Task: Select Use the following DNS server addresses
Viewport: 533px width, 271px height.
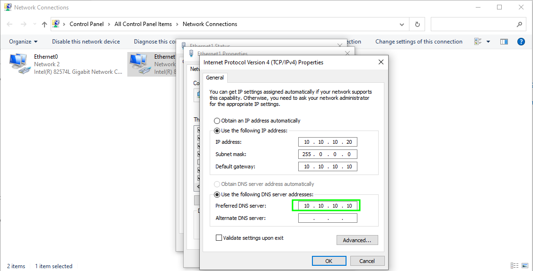Action: click(x=264, y=194)
